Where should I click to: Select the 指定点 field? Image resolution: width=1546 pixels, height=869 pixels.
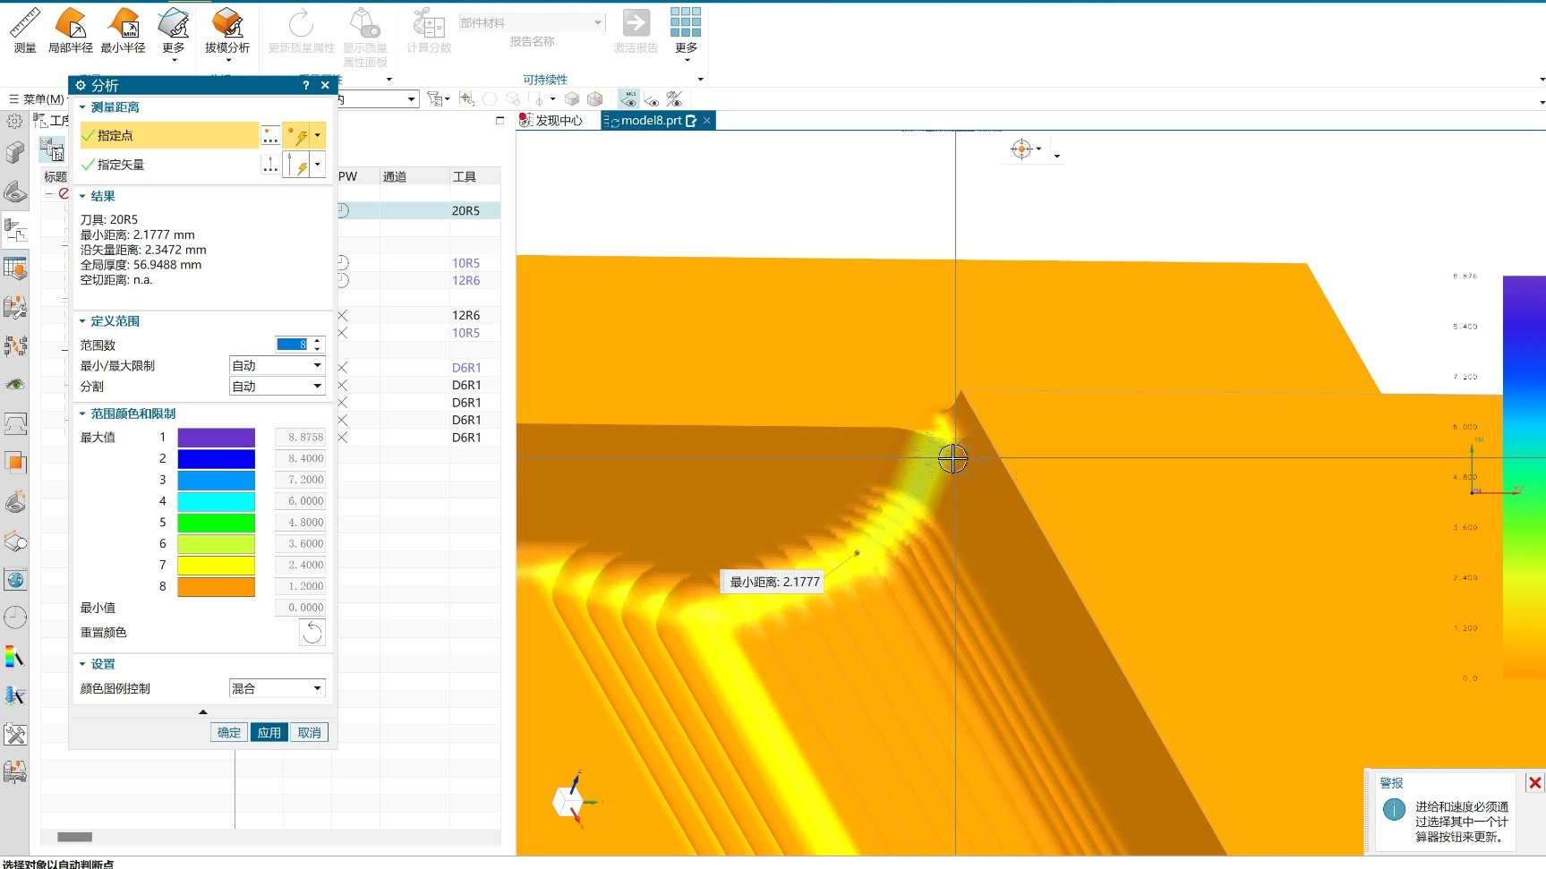(x=168, y=136)
